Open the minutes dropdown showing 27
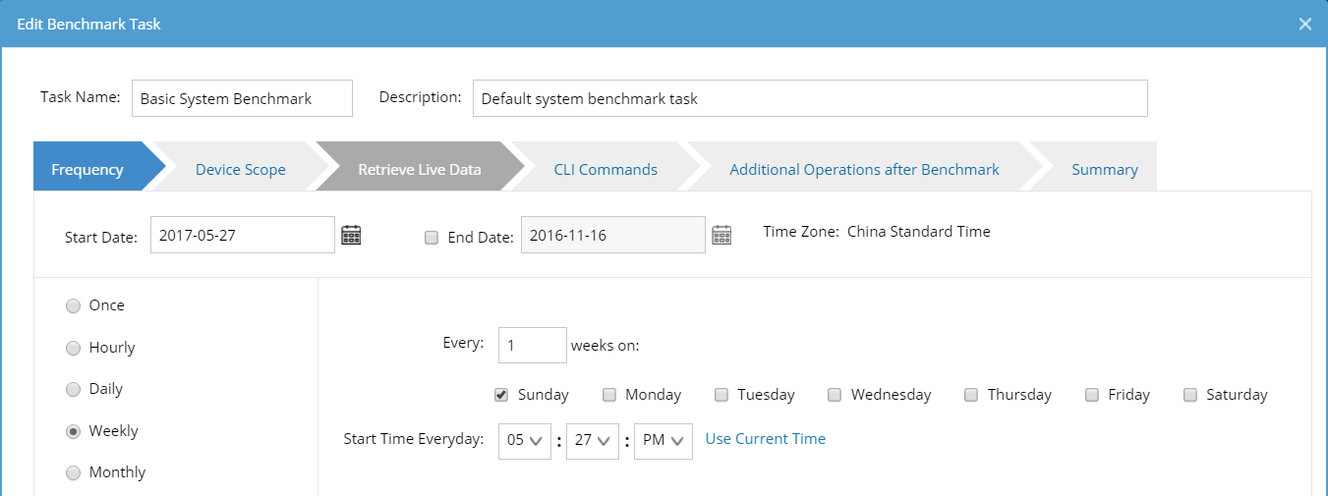The image size is (1328, 496). pyautogui.click(x=593, y=441)
